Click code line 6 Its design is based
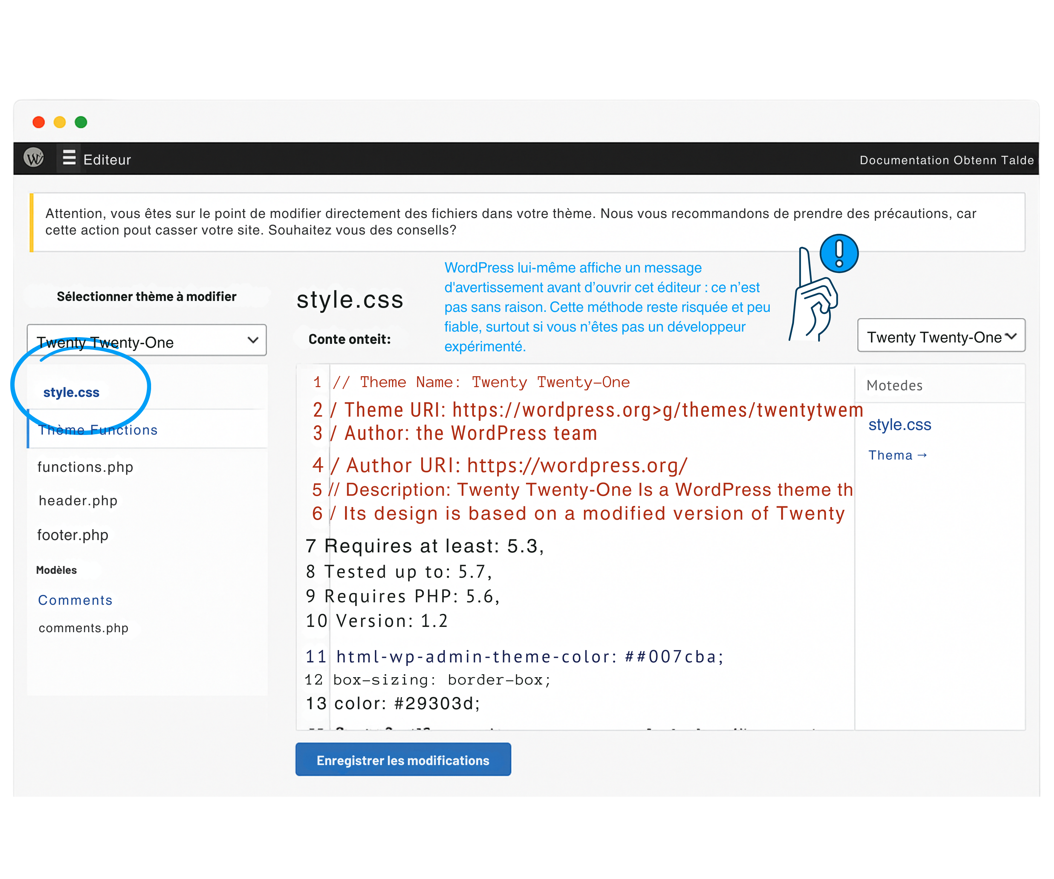 (578, 513)
